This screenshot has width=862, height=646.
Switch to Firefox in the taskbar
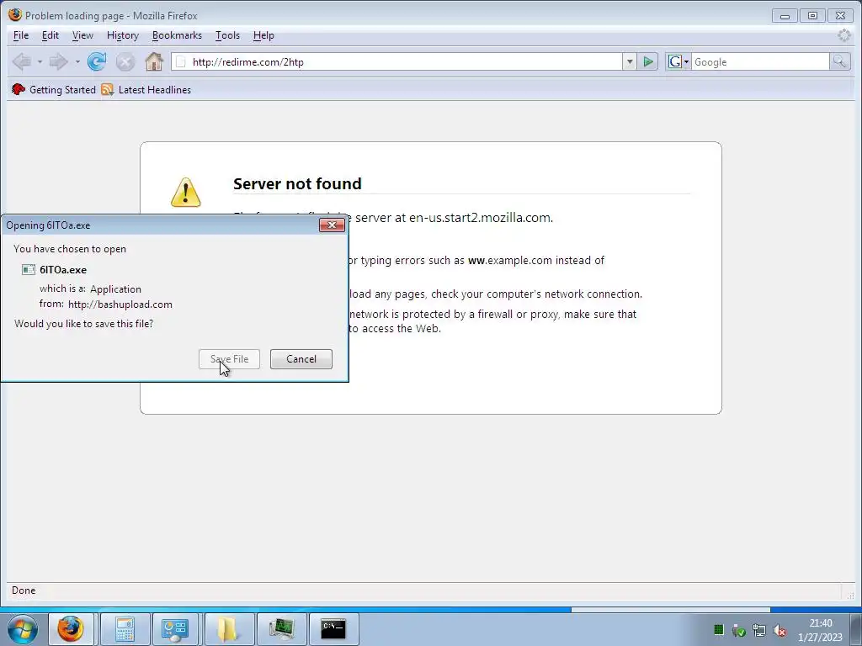pos(71,629)
